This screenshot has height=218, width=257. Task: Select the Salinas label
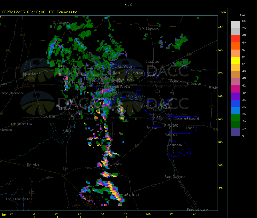click(49, 116)
